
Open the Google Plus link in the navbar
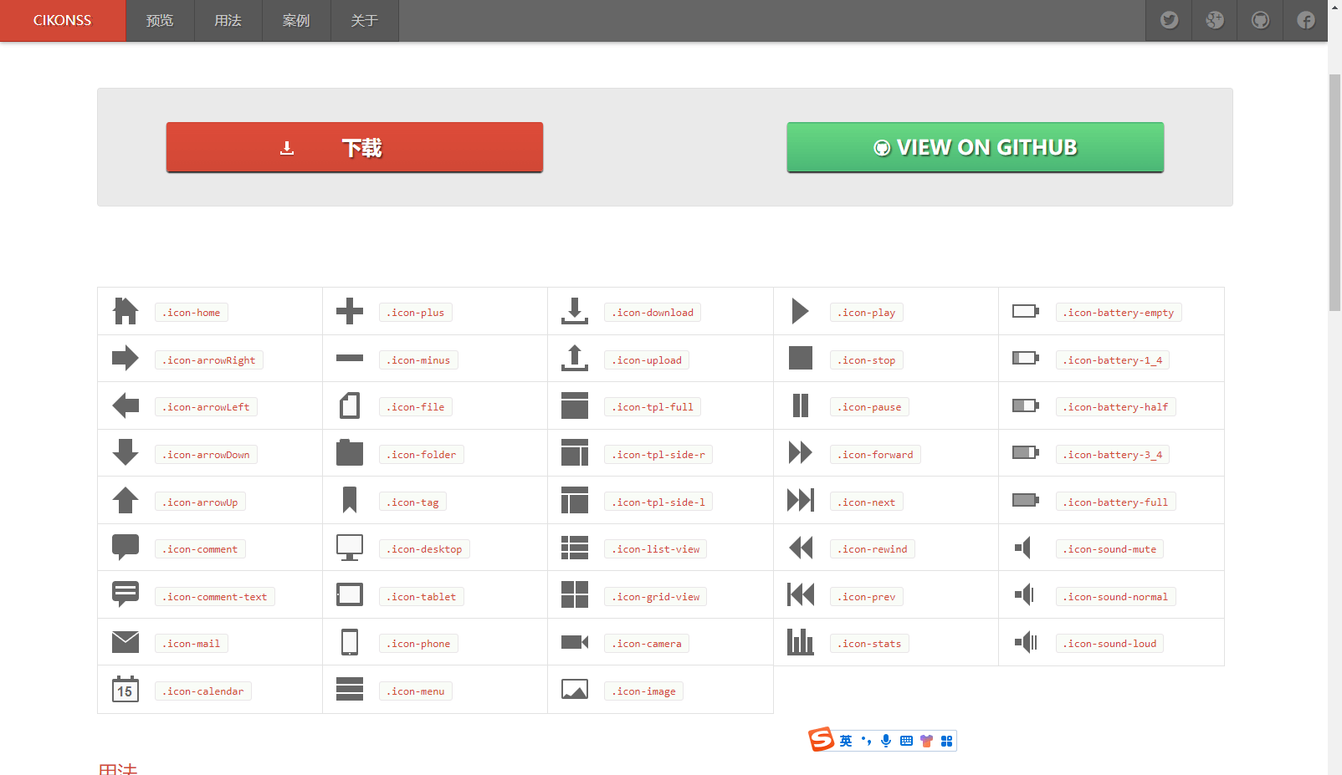[1215, 20]
